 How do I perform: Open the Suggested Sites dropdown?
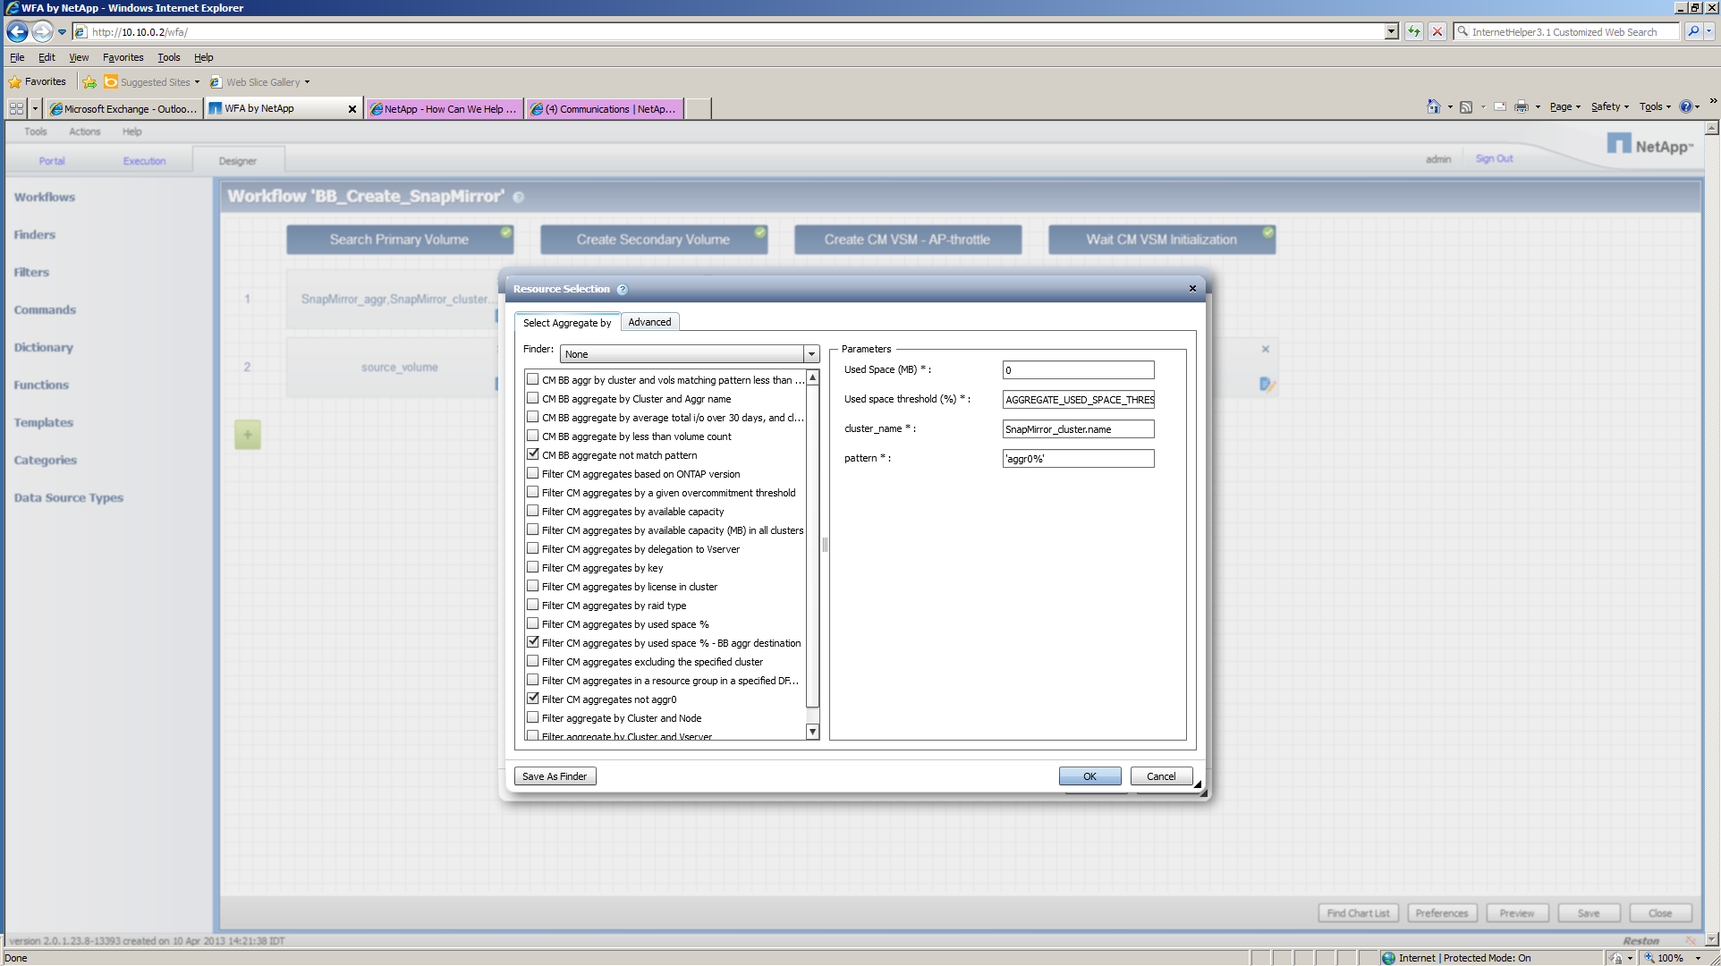pos(197,82)
